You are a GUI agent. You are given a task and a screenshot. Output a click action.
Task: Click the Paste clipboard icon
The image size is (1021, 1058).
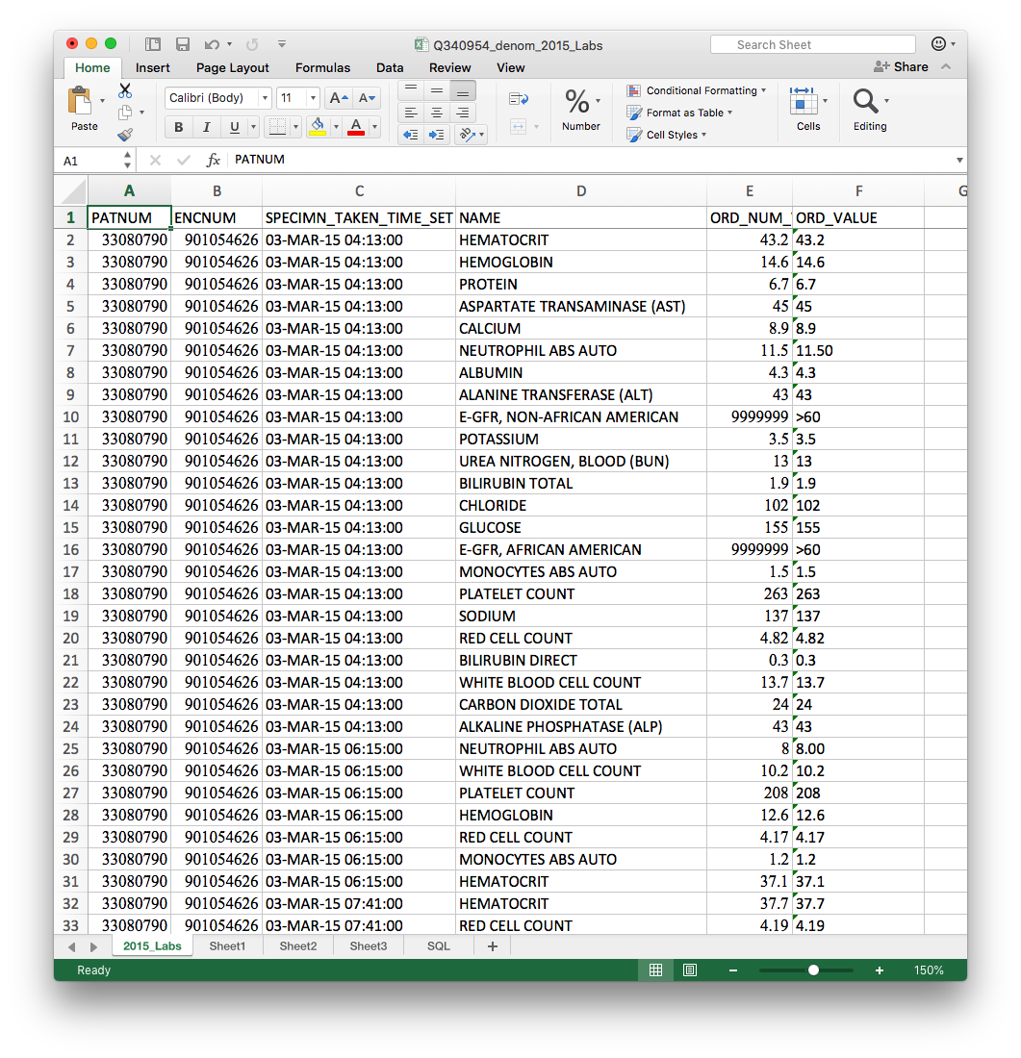pos(81,101)
